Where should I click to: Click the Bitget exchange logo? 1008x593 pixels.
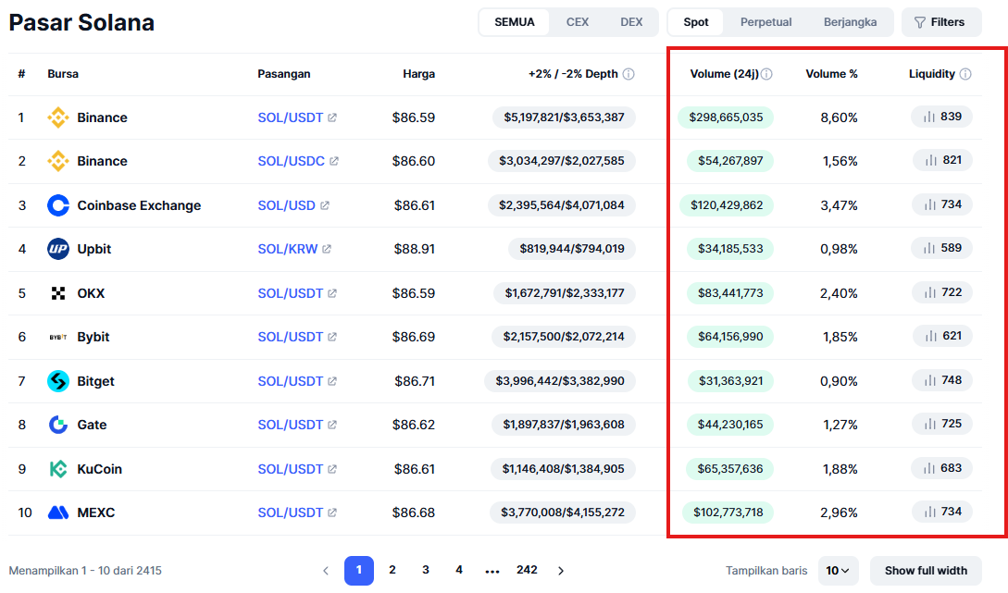pos(58,381)
